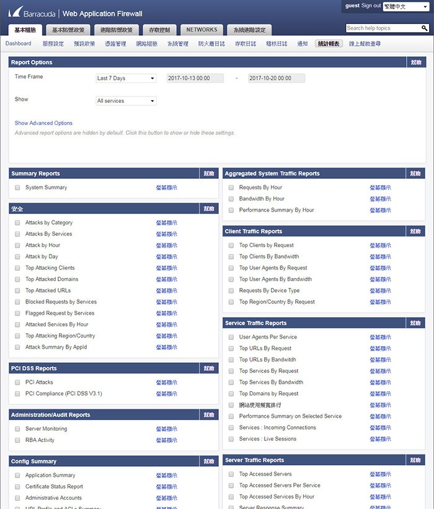Tick the Top Clients by Request checkbox
Screen dimensions: 434x509
[231, 246]
